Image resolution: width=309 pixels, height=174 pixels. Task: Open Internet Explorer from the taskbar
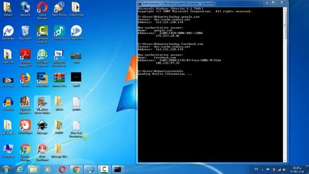[x=20, y=169]
